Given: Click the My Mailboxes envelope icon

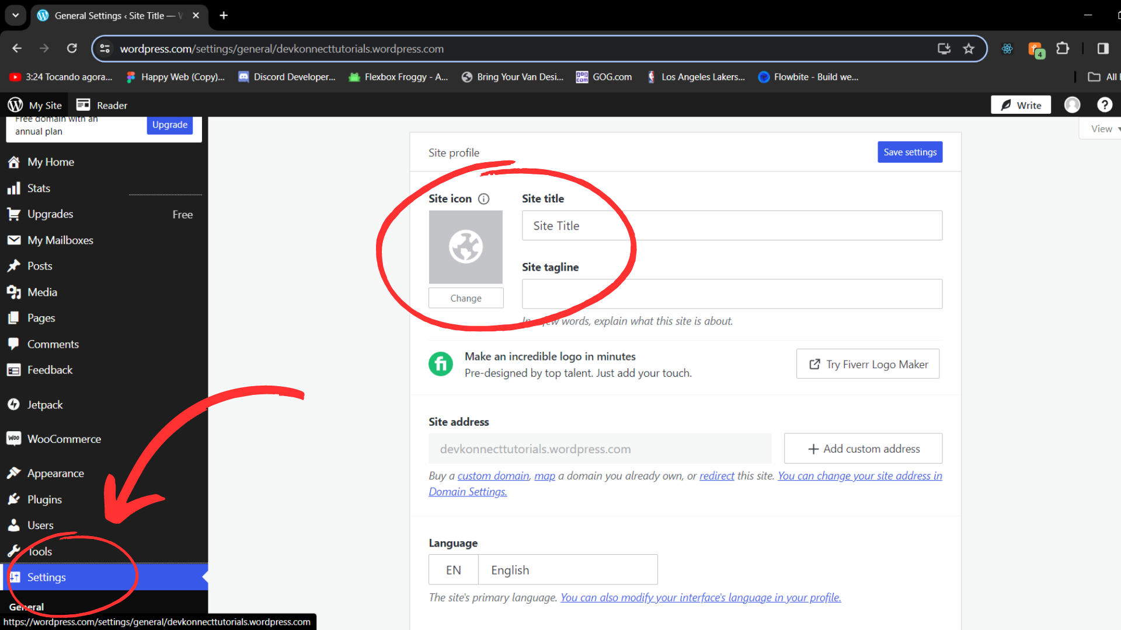Looking at the screenshot, I should click(14, 240).
